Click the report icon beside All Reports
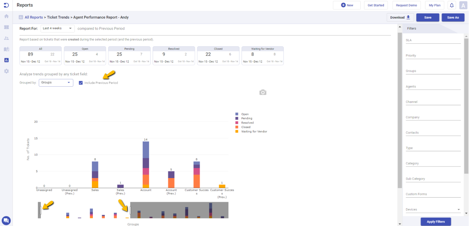This screenshot has height=226, width=469. pyautogui.click(x=21, y=17)
